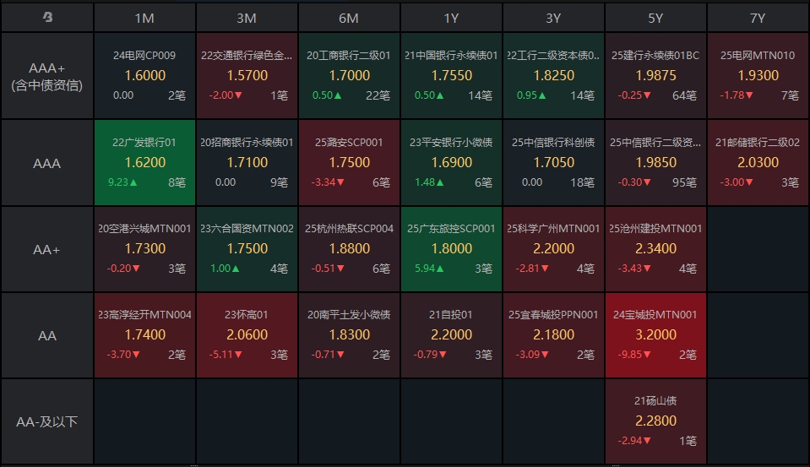Viewport: 810px width, 467px height.
Task: Open the 23怀高01 bond cell
Action: coord(247,335)
